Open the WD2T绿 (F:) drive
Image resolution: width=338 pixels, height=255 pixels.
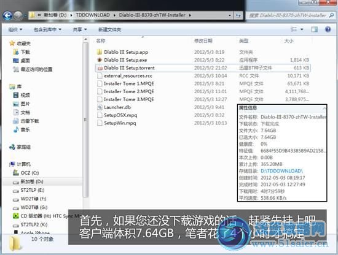coord(33,199)
